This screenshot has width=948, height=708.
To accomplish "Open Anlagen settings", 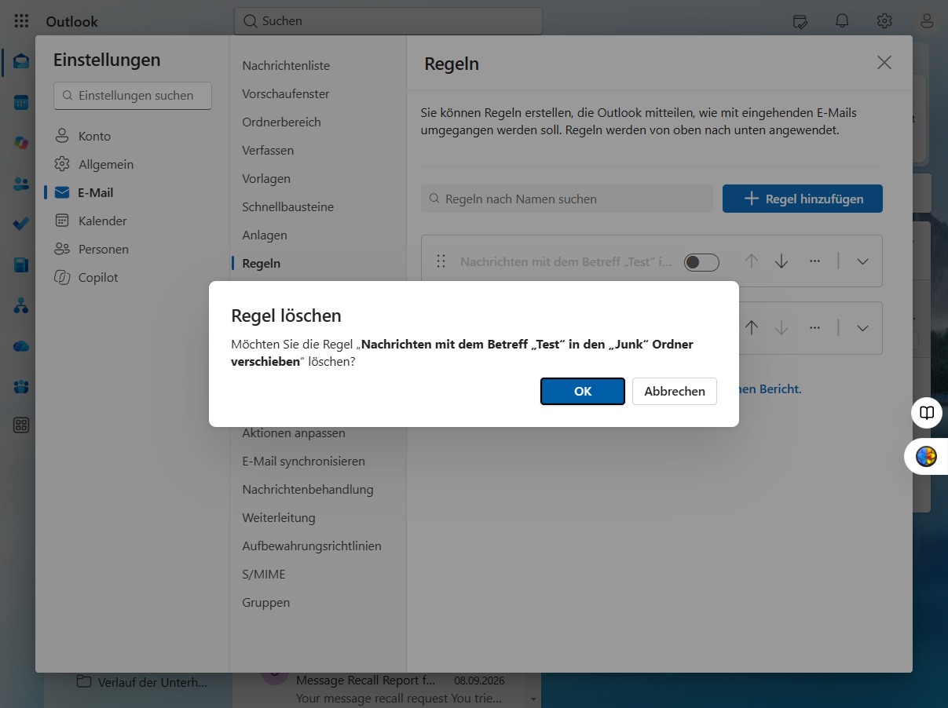I will click(x=265, y=235).
